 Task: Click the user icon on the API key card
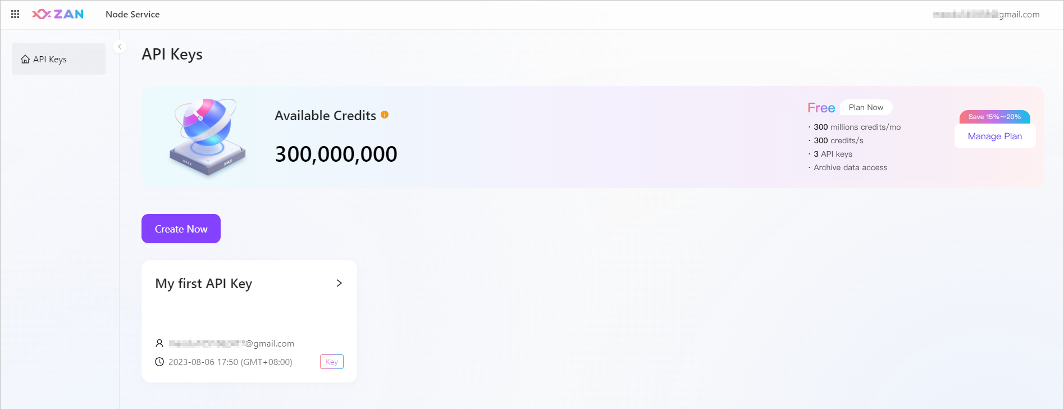tap(159, 343)
